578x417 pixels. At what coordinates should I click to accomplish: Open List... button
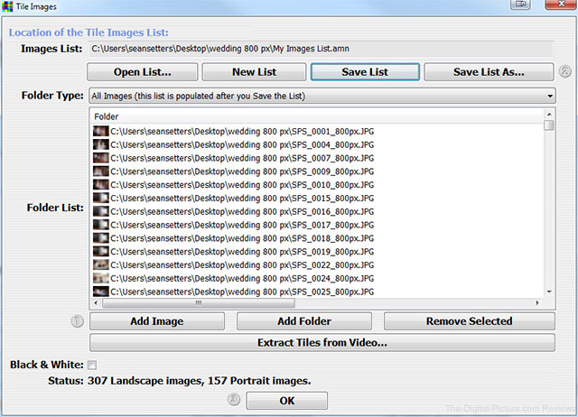click(x=143, y=72)
